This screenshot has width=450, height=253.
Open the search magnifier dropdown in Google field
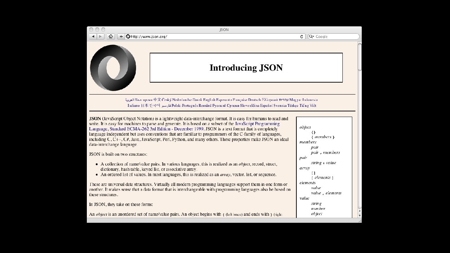311,37
